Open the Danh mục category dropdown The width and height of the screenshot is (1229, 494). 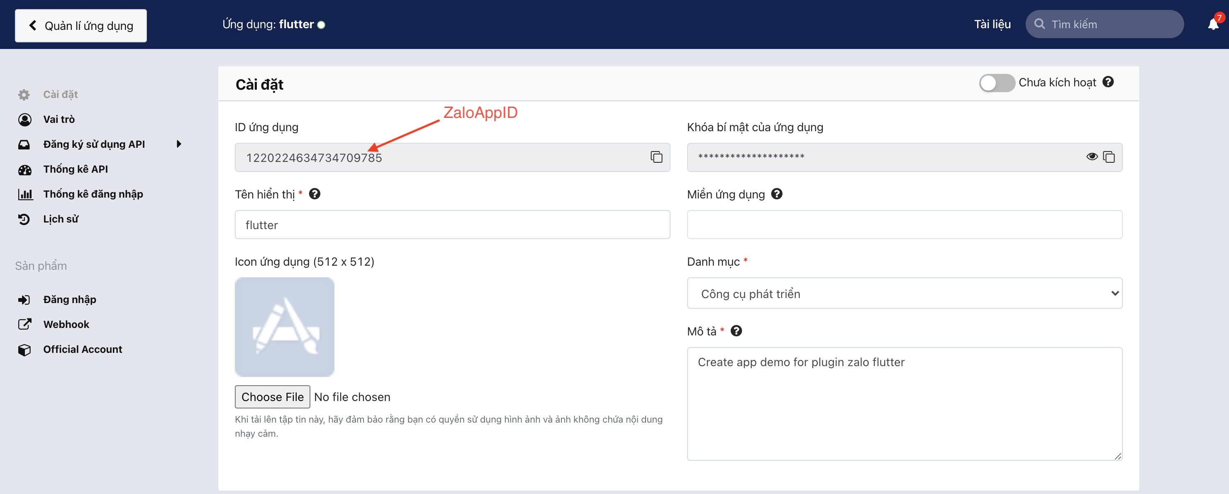click(x=904, y=293)
